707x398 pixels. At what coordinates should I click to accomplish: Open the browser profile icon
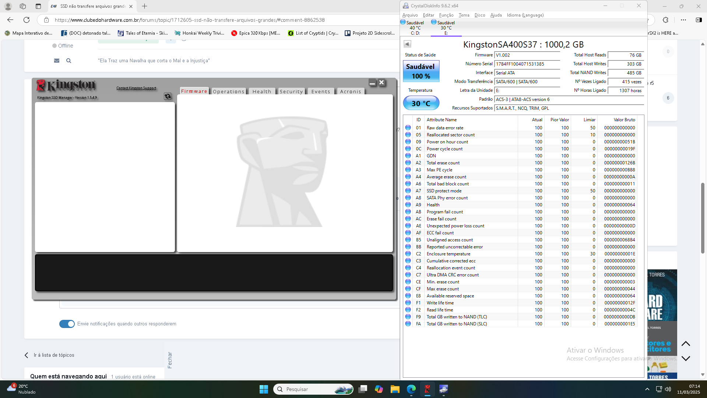[x=8, y=6]
